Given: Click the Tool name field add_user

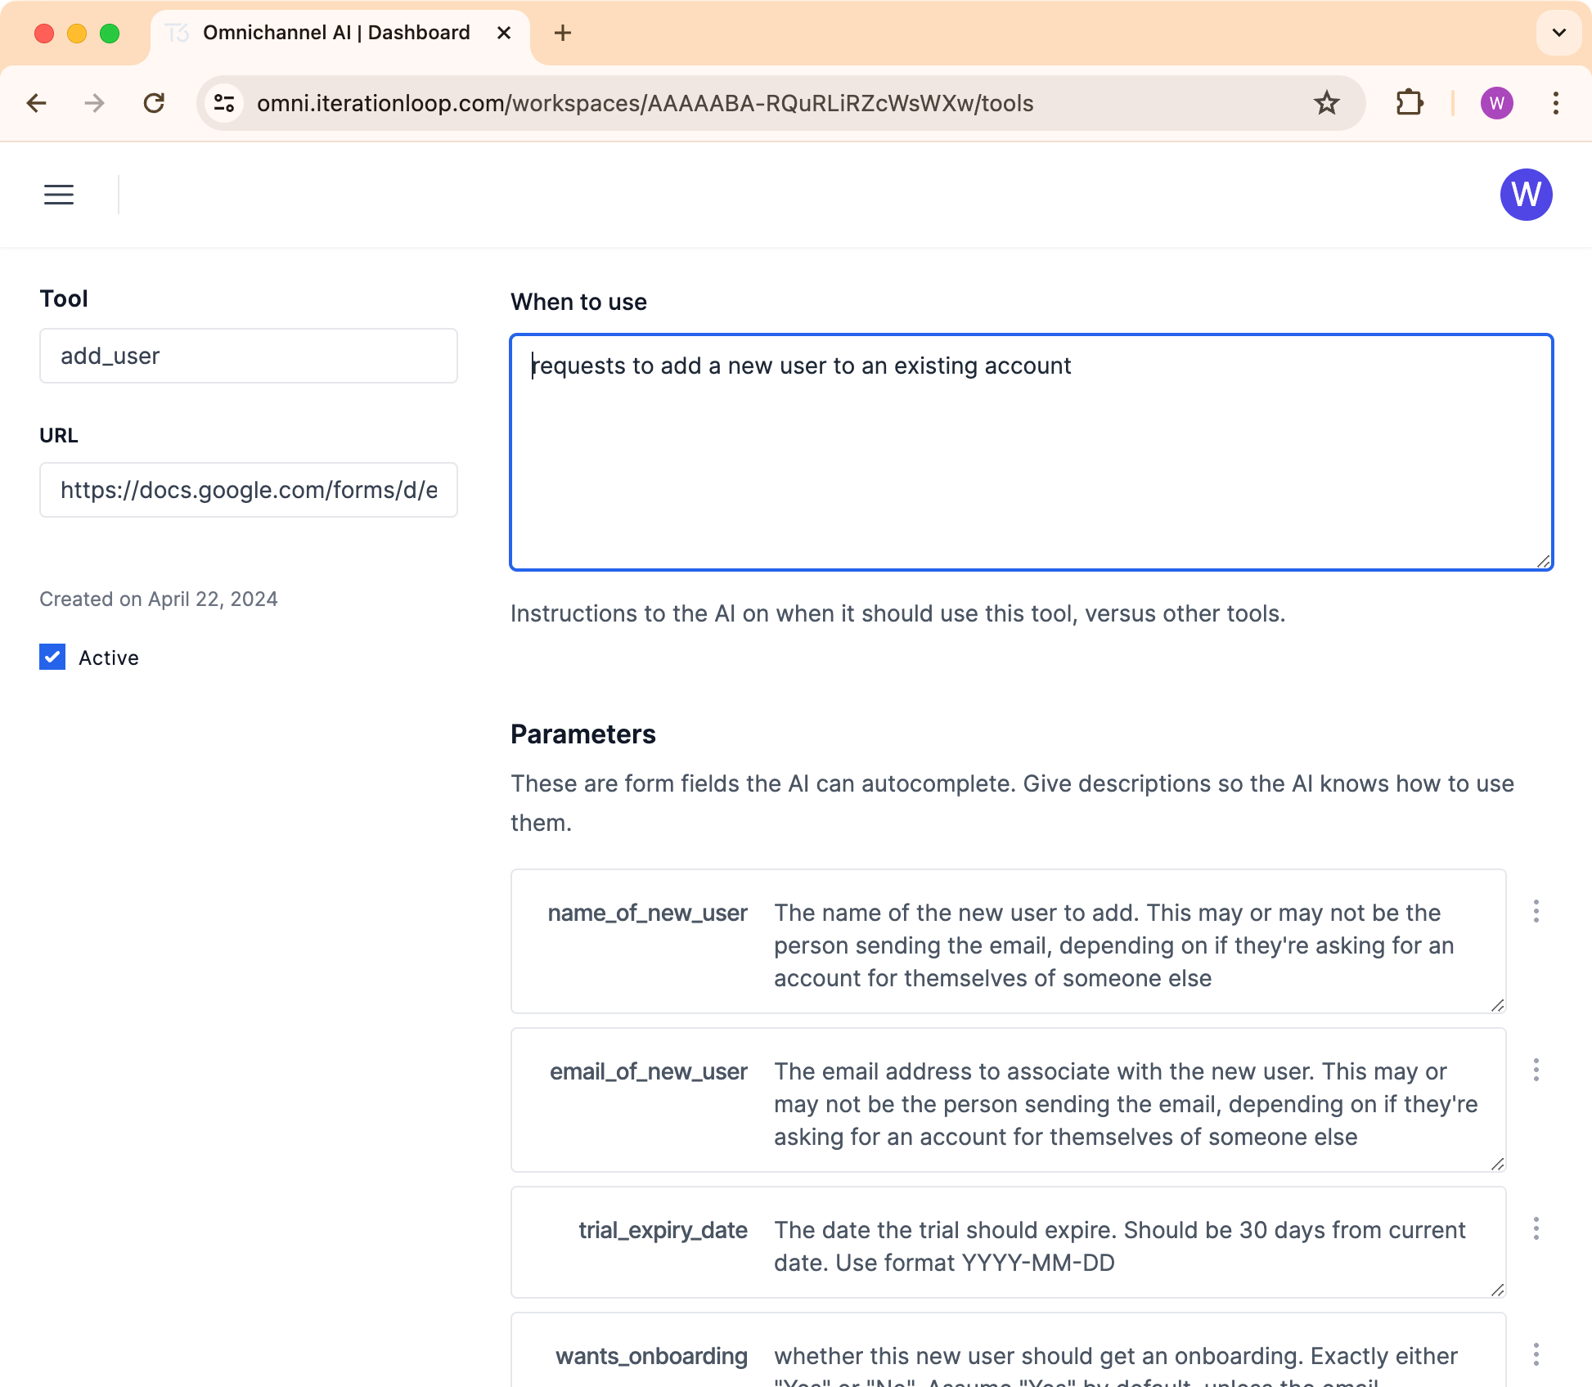Looking at the screenshot, I should (249, 356).
